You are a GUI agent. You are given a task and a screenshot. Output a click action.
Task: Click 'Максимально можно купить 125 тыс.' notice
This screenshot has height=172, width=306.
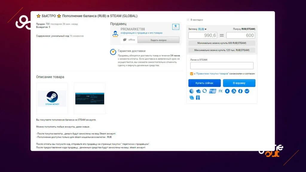222,50
